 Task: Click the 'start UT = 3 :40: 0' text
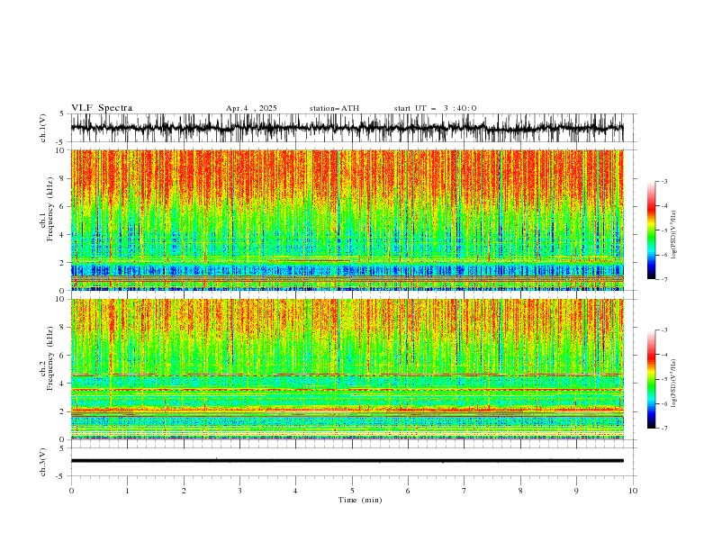pyautogui.click(x=435, y=108)
